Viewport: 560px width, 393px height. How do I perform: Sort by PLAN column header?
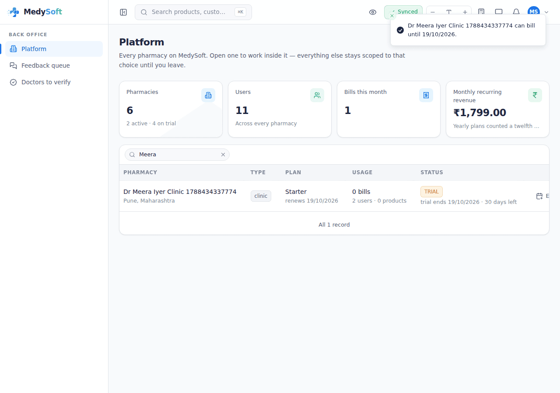point(293,172)
